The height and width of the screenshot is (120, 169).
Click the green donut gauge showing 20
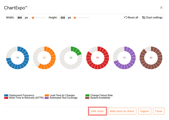tap(71, 58)
